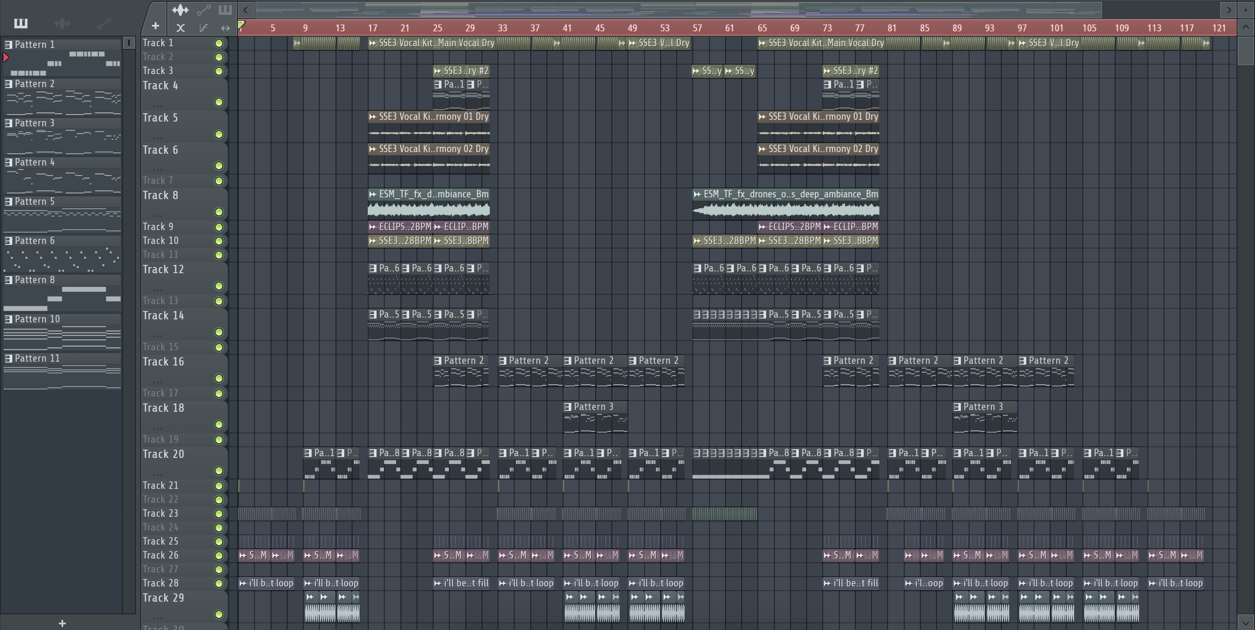Click the pattern picker scrollbar handle
1255x630 pixels.
tap(129, 43)
